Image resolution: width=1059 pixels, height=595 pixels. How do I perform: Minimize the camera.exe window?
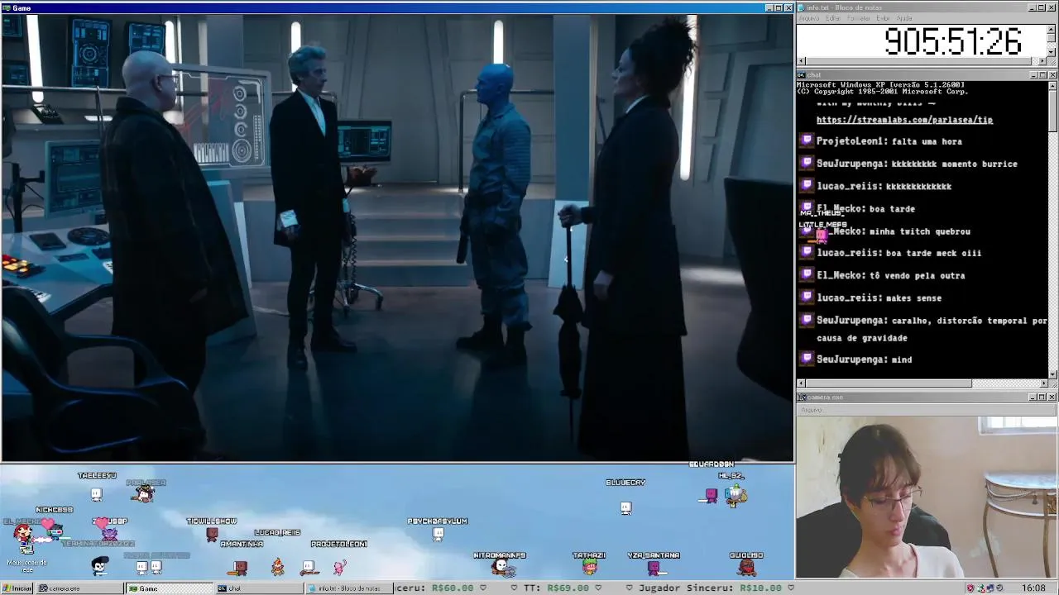click(x=1033, y=397)
